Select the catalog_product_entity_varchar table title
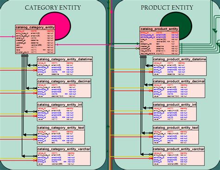The width and height of the screenshot is (220, 170). tap(179, 149)
